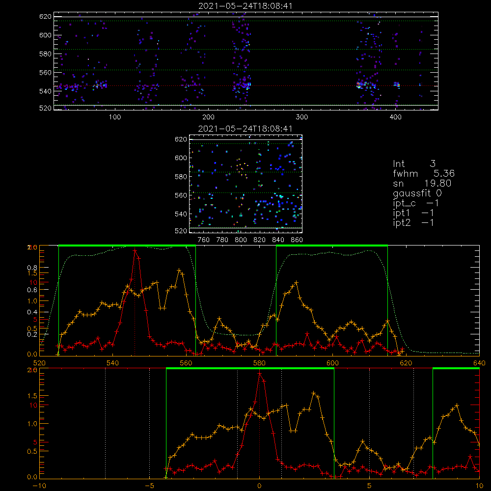
Task: Click x-axis label 860 on middle plot
Action: [297, 240]
